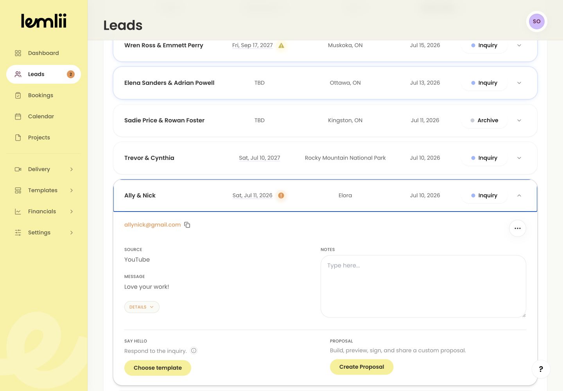Click the Projects document icon
Viewport: 563px width, 391px height.
point(18,138)
